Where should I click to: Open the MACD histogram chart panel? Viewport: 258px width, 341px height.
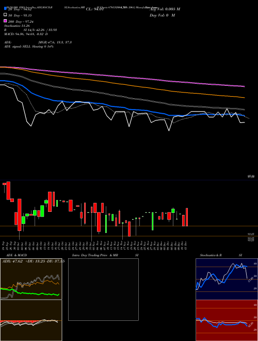pos(31,320)
